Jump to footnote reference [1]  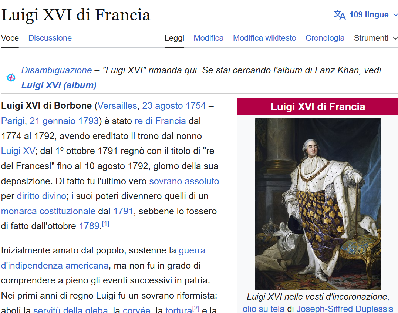pyautogui.click(x=105, y=224)
